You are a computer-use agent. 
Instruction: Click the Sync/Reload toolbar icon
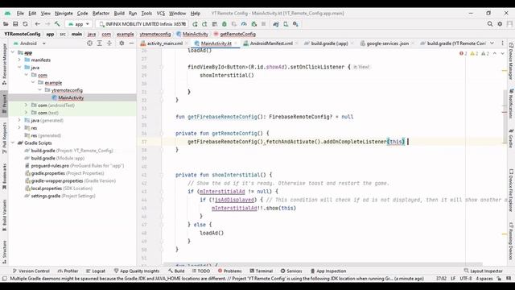25,24
